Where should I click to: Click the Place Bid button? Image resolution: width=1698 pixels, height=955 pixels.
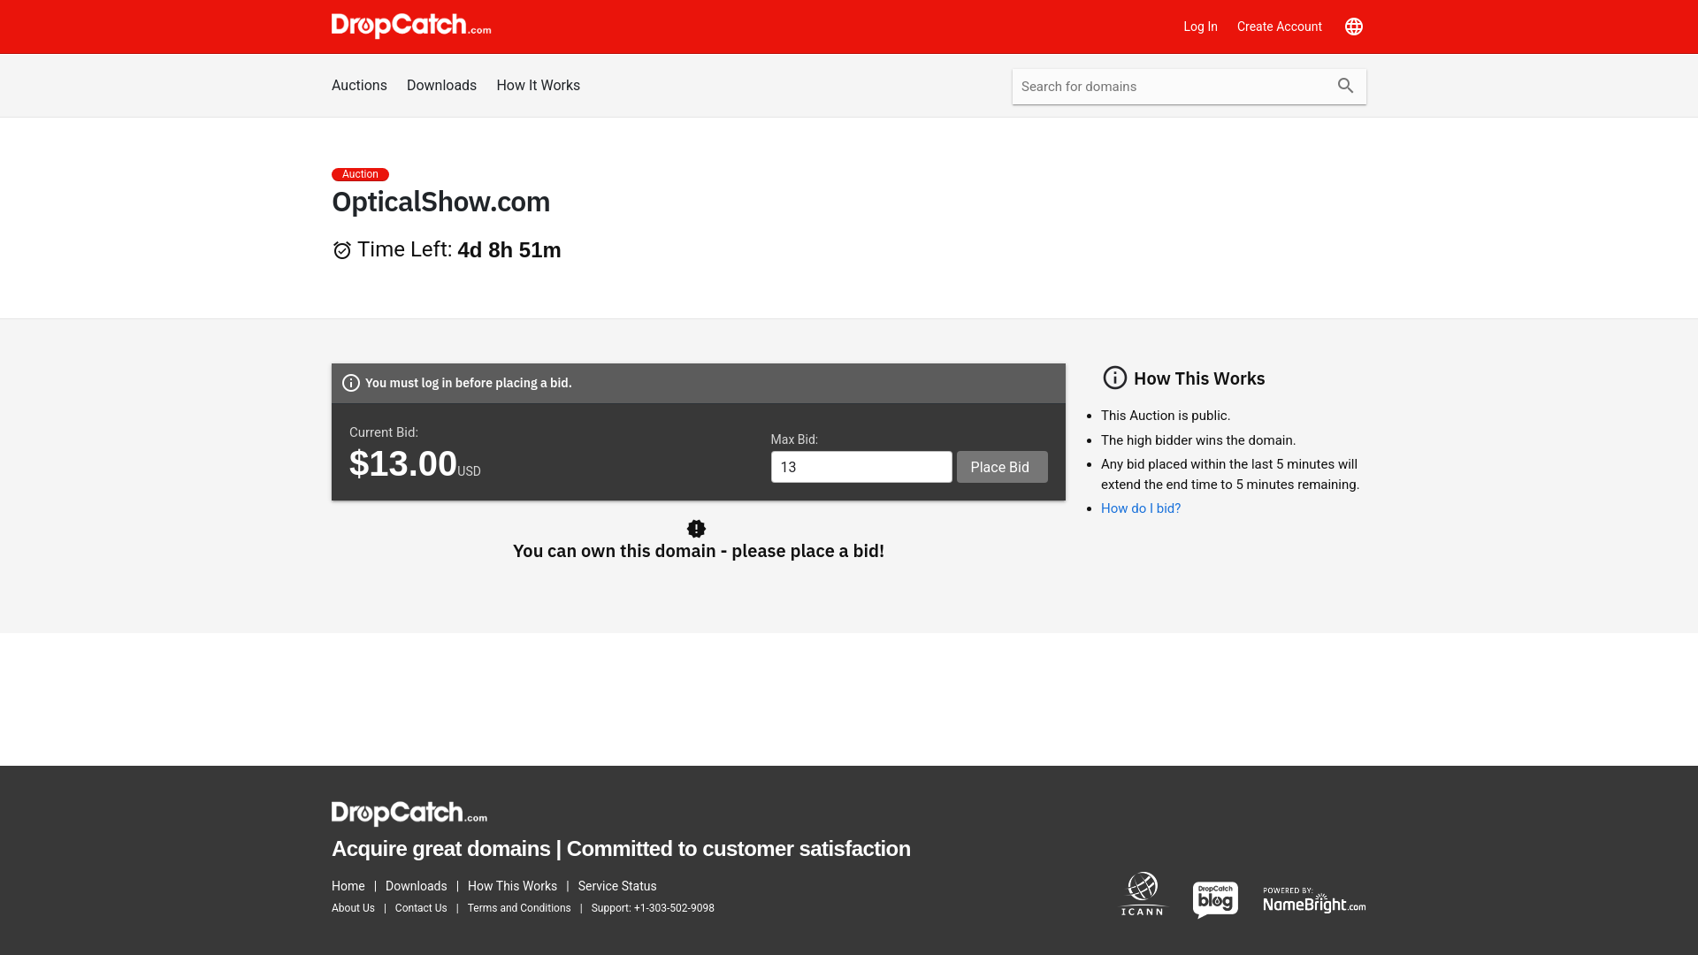(1002, 467)
